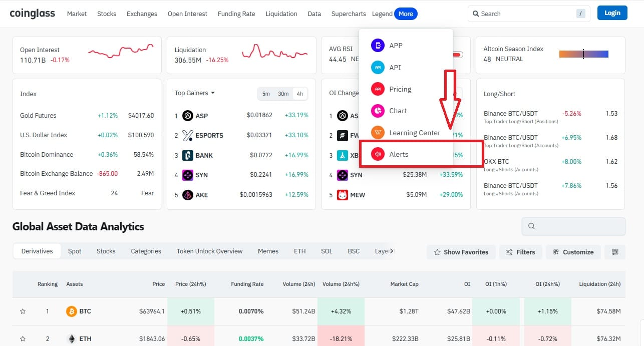
Task: Click the AKE coin icon
Action: [x=188, y=195]
